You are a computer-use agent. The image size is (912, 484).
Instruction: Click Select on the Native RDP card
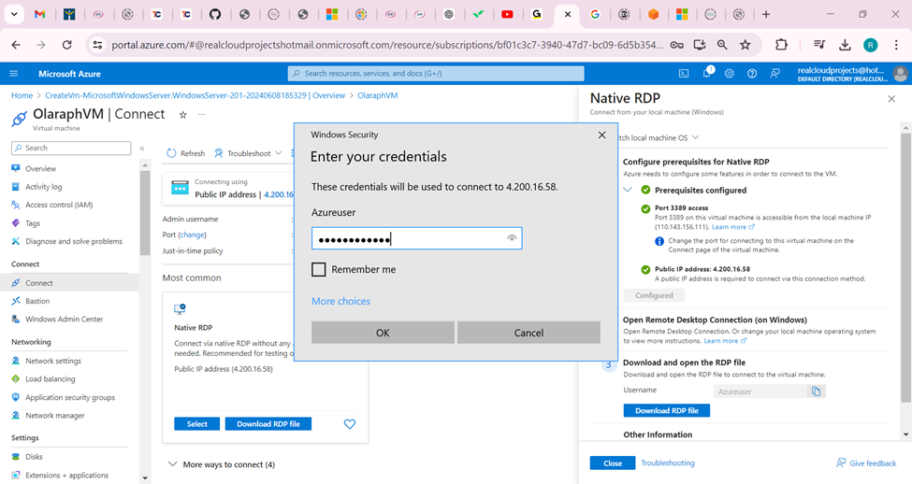197,424
